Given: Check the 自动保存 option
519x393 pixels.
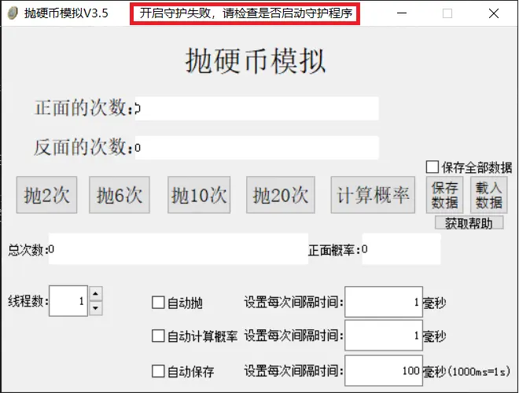Looking at the screenshot, I should pos(158,371).
